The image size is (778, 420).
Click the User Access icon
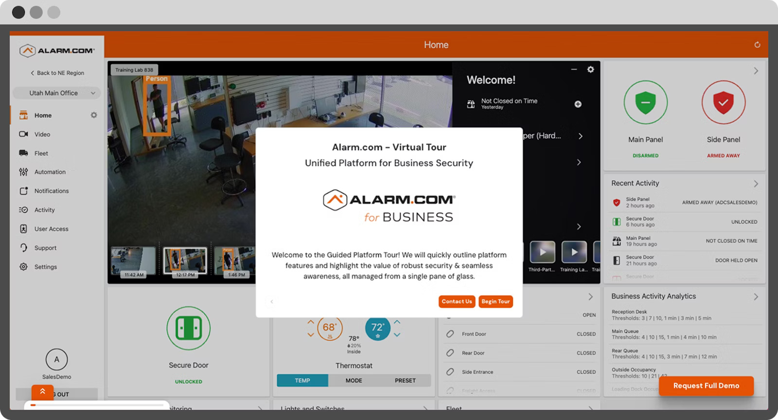tap(23, 229)
